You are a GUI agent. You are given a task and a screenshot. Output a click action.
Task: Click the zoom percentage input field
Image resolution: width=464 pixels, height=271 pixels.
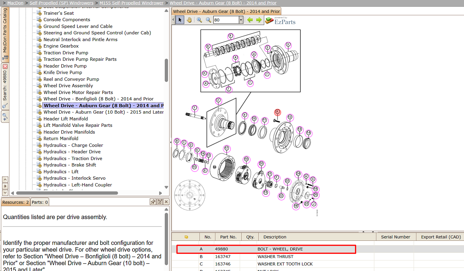click(226, 20)
